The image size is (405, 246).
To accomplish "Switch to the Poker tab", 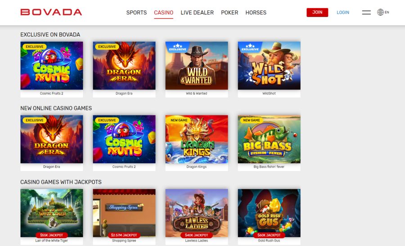I will 229,13.
